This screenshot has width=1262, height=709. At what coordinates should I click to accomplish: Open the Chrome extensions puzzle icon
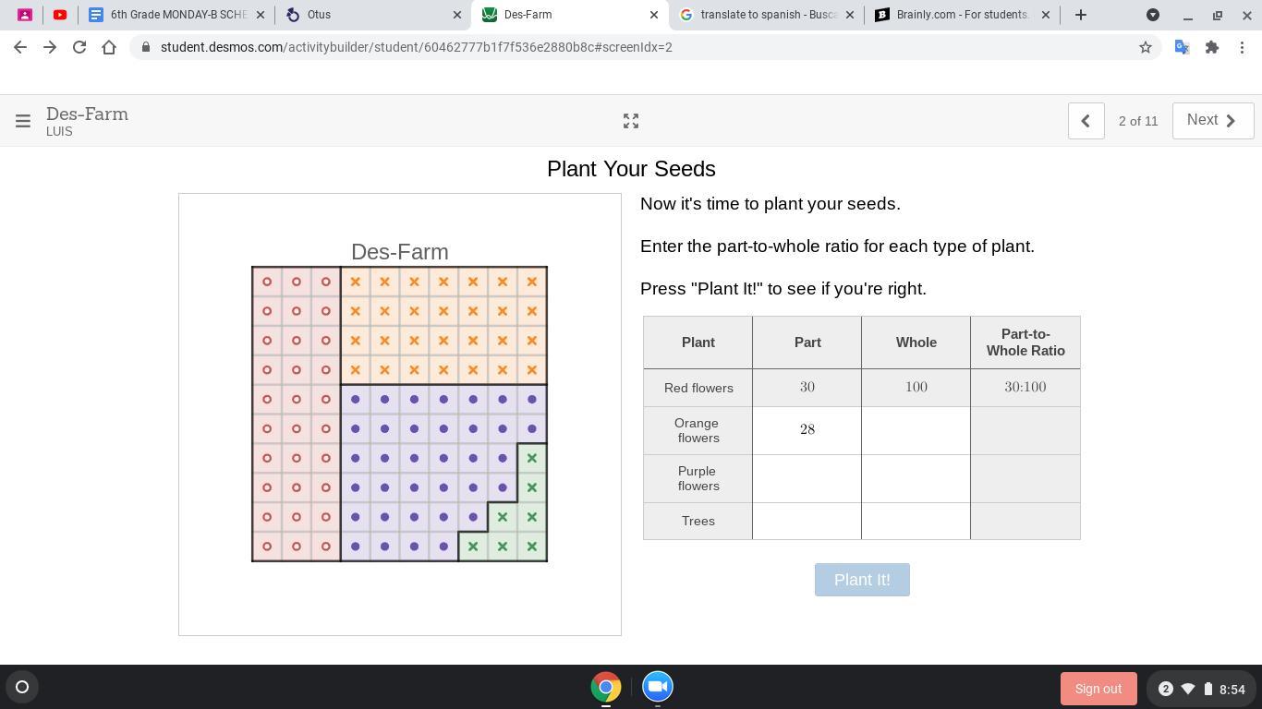click(1212, 47)
